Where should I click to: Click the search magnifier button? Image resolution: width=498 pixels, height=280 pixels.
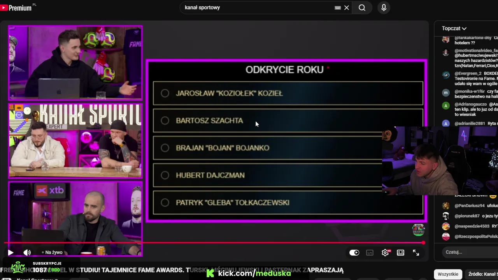click(x=362, y=7)
